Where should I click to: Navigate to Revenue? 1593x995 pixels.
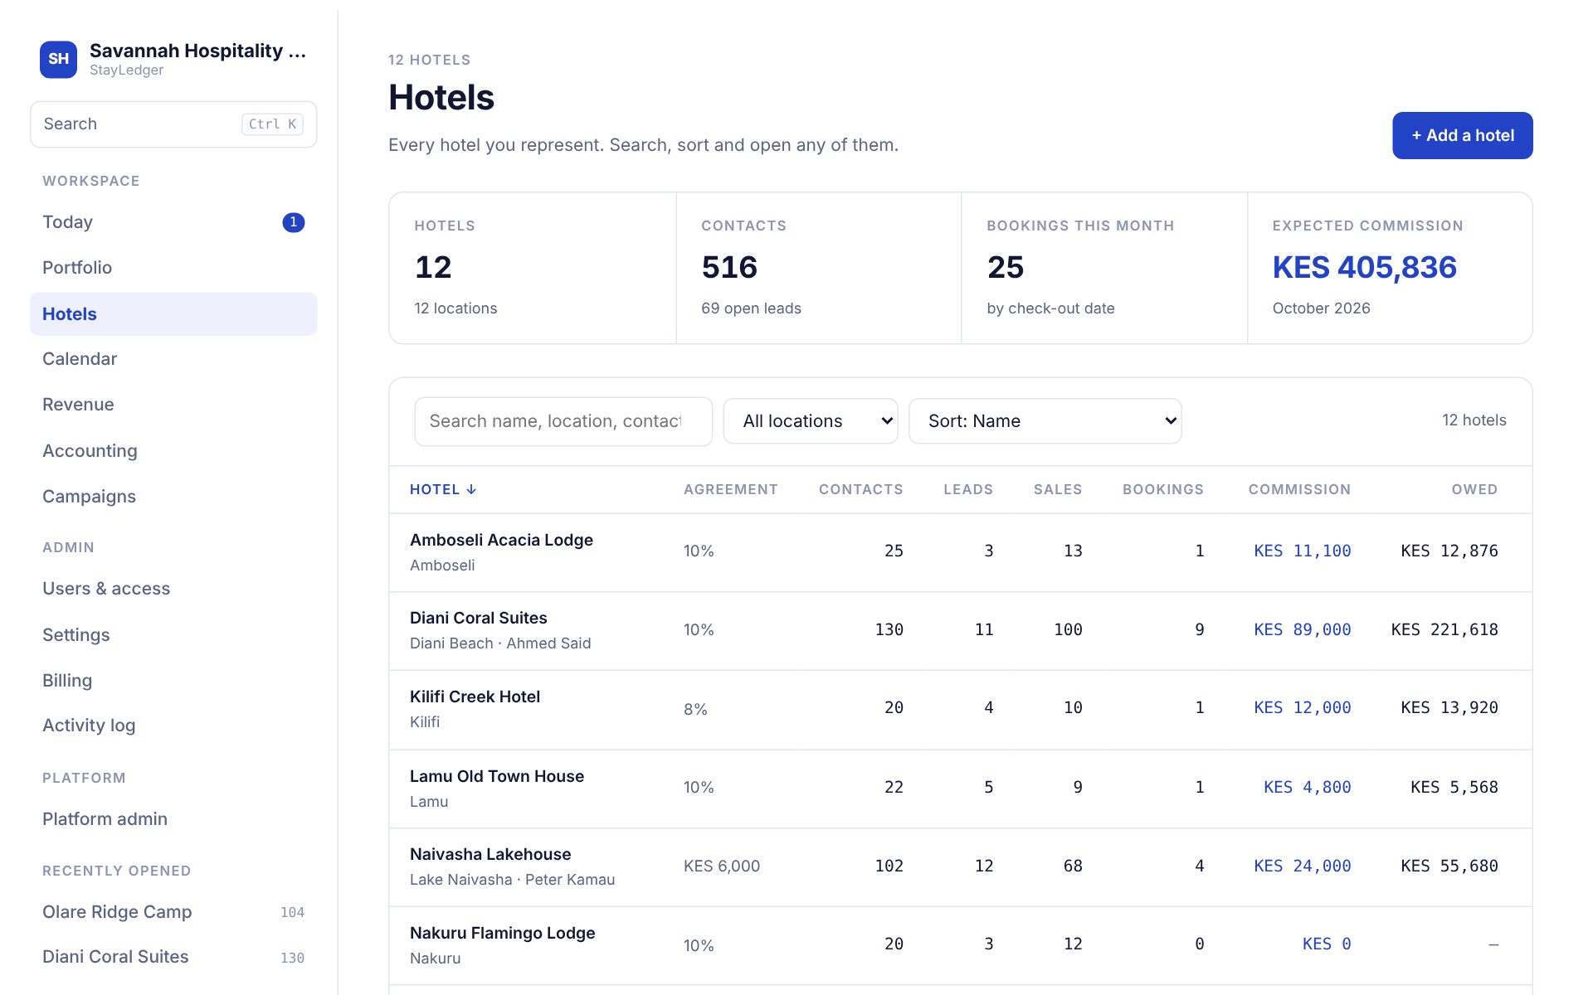[x=173, y=405]
